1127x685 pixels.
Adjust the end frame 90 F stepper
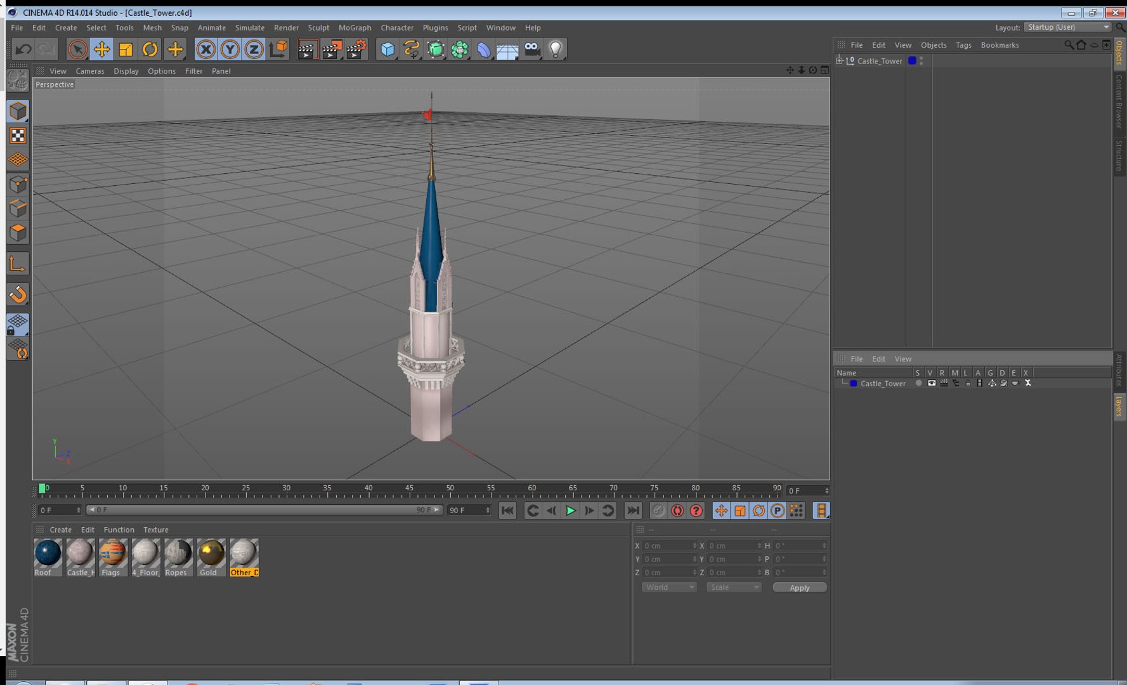(488, 510)
